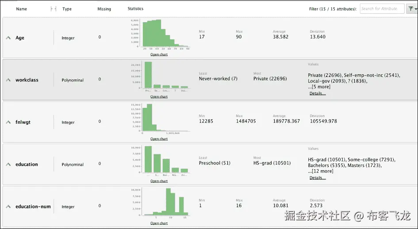
Task: Open Details for education values
Action: point(318,178)
